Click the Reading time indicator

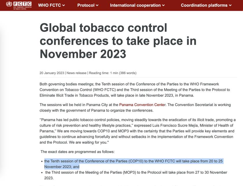pos(112,73)
